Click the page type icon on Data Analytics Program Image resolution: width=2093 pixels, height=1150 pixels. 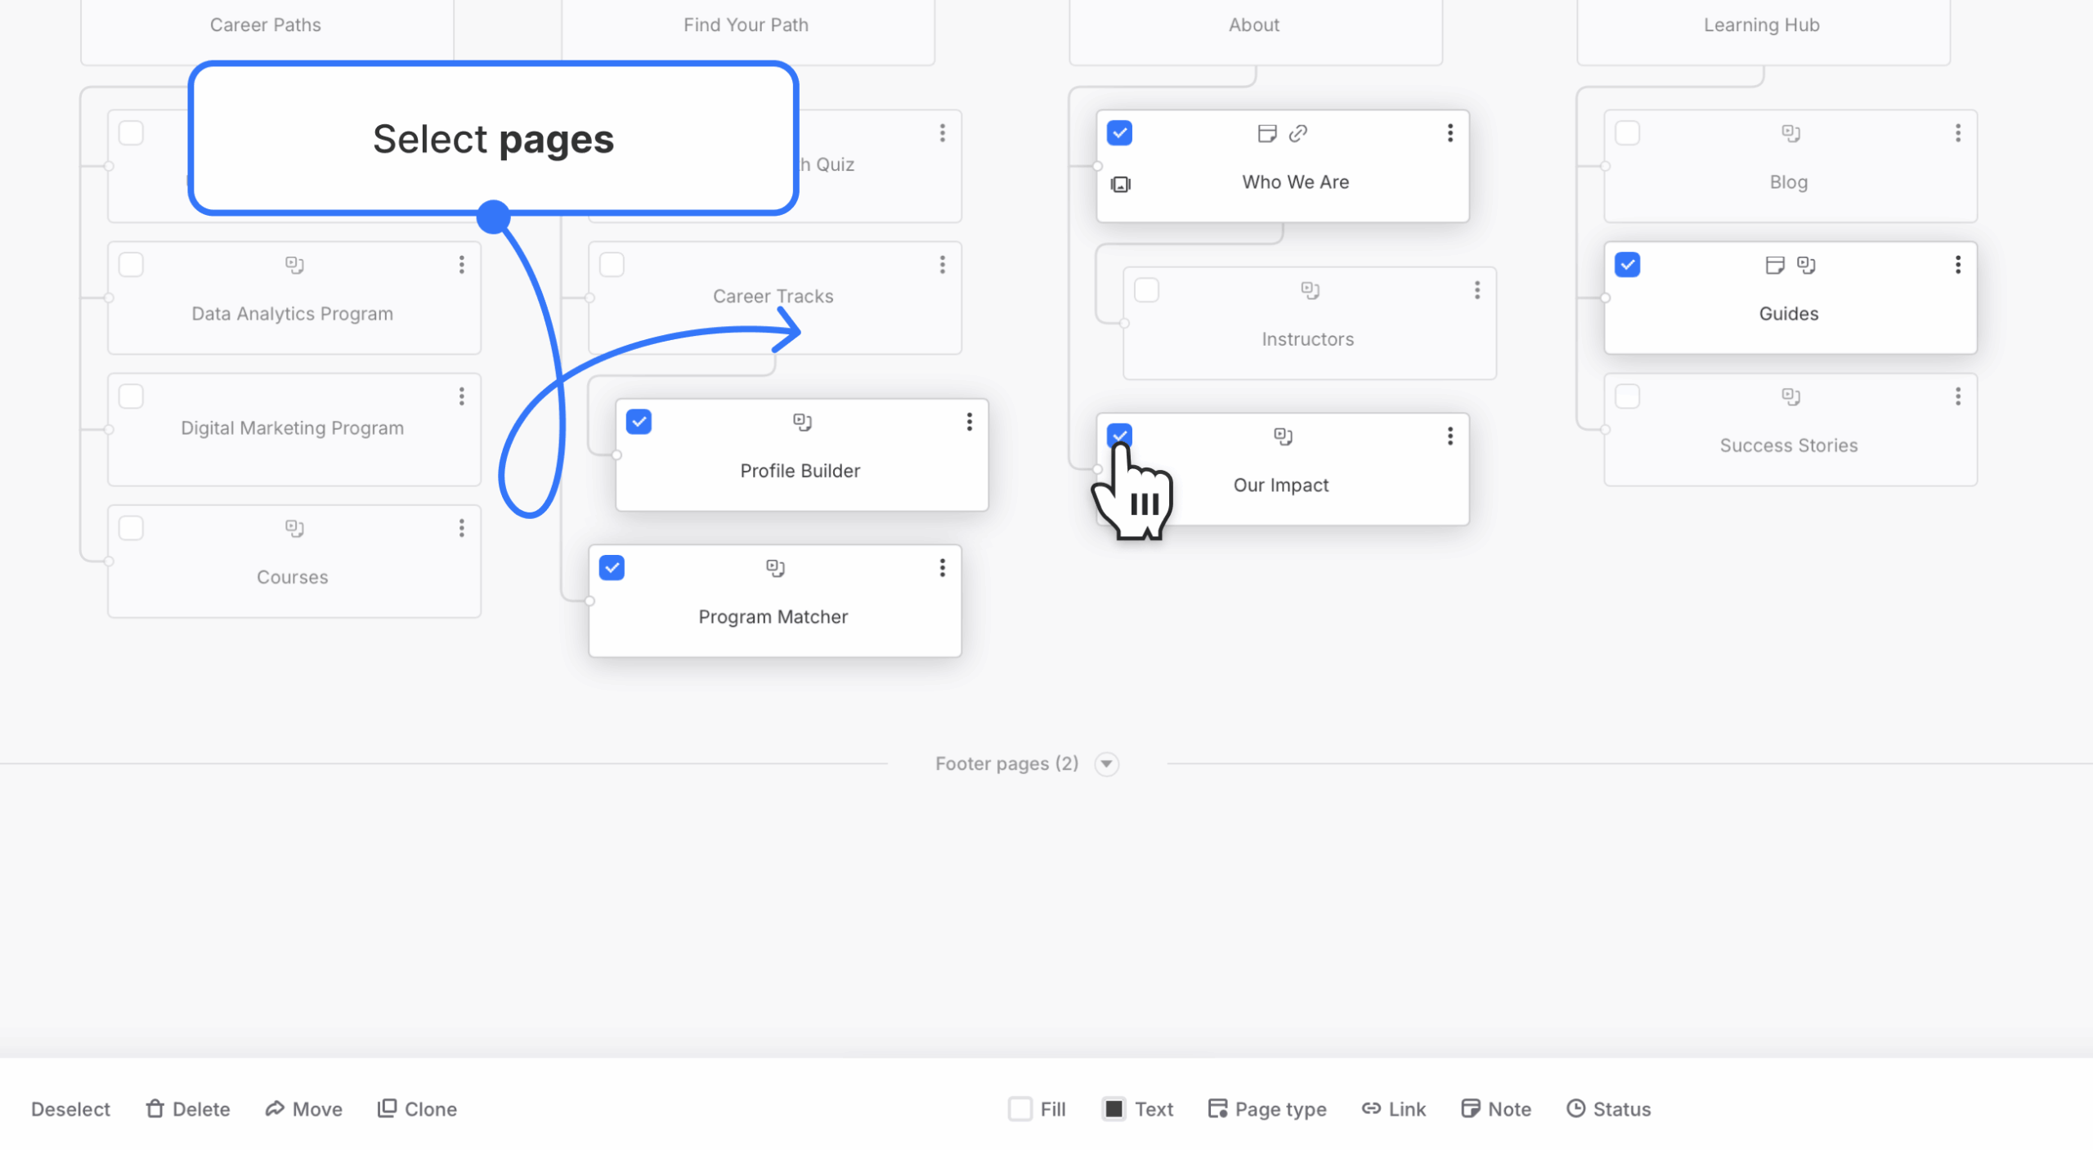(294, 265)
